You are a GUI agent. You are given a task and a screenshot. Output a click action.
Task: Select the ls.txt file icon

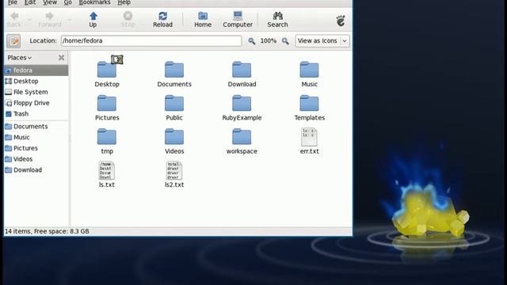[107, 171]
